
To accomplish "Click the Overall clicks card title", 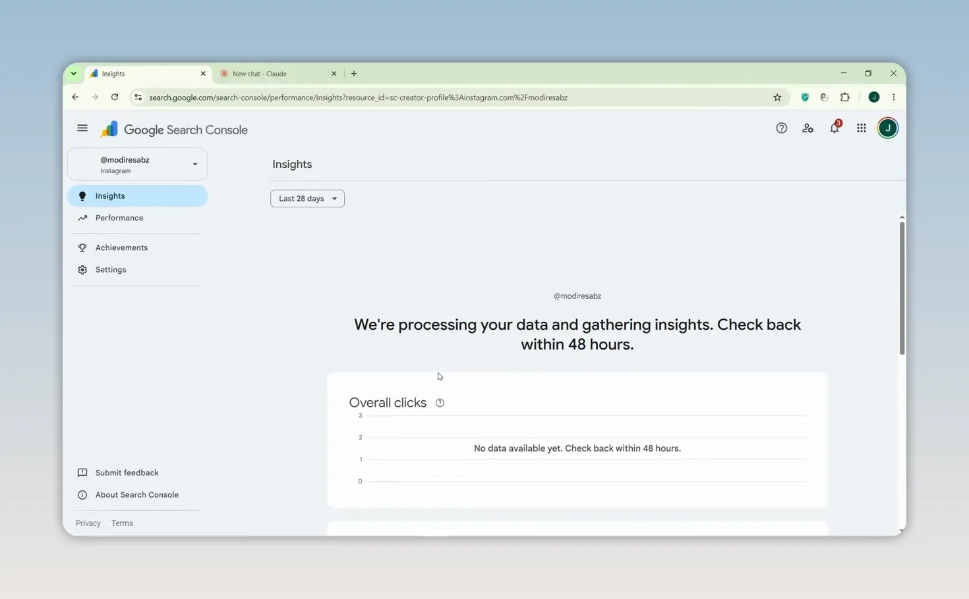I will [x=388, y=403].
